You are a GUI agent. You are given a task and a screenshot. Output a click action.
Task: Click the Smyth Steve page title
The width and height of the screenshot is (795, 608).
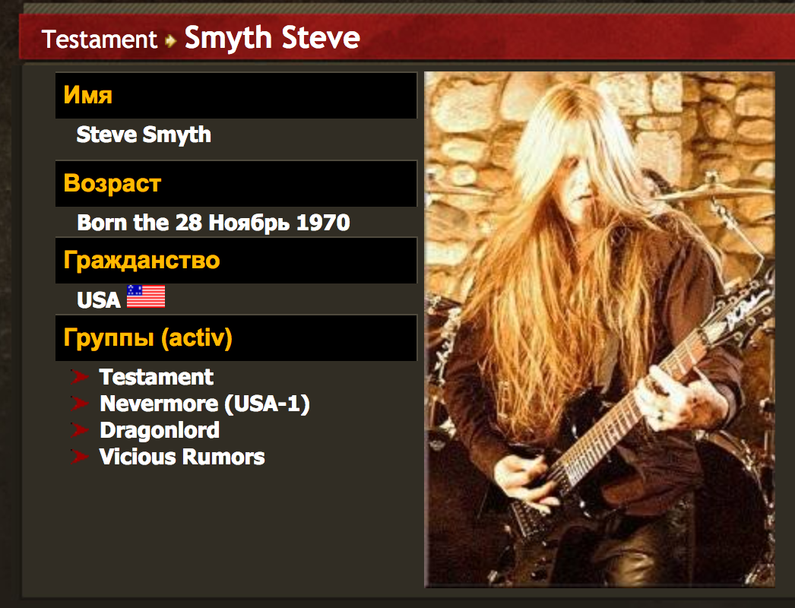point(272,38)
